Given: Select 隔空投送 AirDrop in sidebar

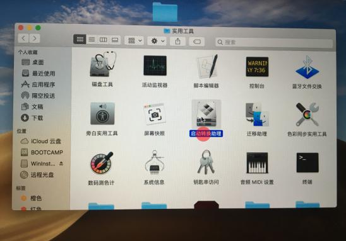Looking at the screenshot, I should (38, 96).
